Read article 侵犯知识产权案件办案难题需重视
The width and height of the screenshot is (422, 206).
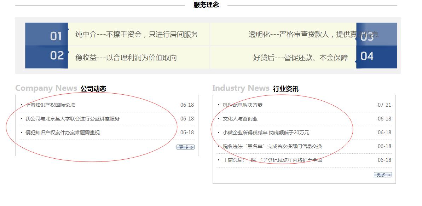coord(63,133)
